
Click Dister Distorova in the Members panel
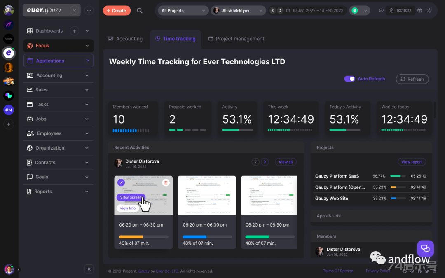(343, 249)
